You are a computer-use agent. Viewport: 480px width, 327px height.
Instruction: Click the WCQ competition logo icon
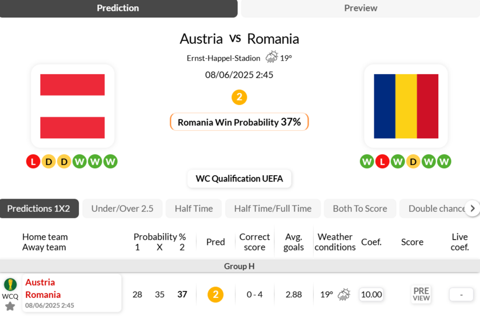(10, 284)
